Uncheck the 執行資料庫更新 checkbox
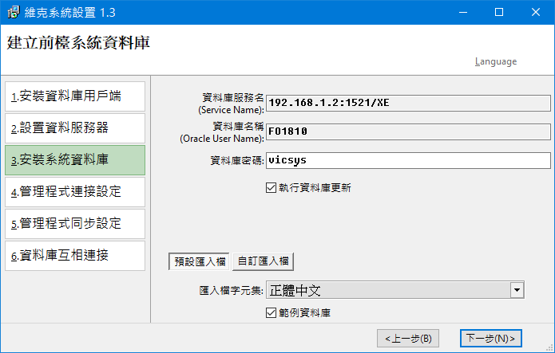The height and width of the screenshot is (353, 555). (x=272, y=188)
